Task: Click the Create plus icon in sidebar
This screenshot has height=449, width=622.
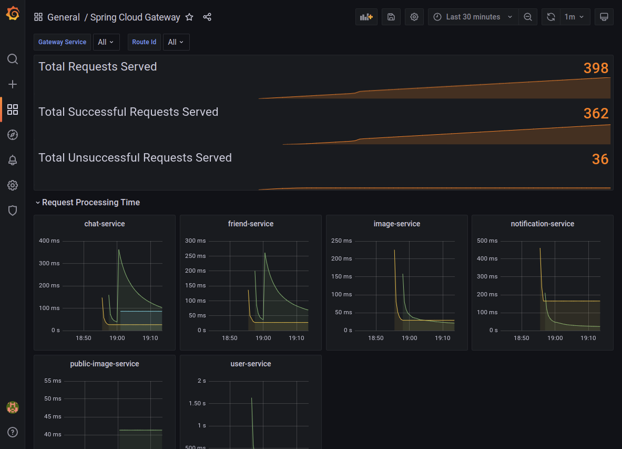Action: coord(13,84)
